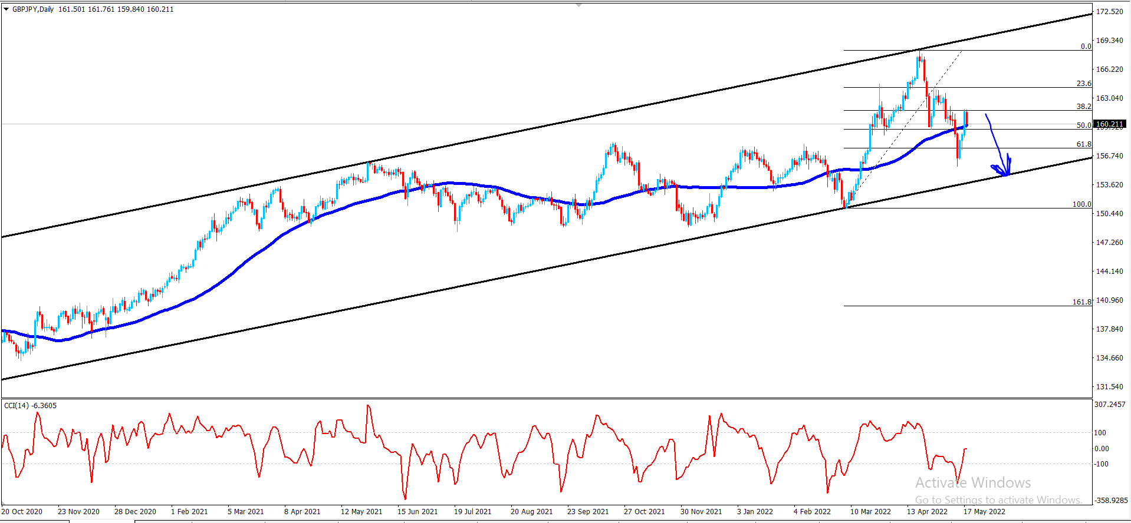Click the date label 20 Aug 2021
1131x523 pixels.
(x=531, y=512)
